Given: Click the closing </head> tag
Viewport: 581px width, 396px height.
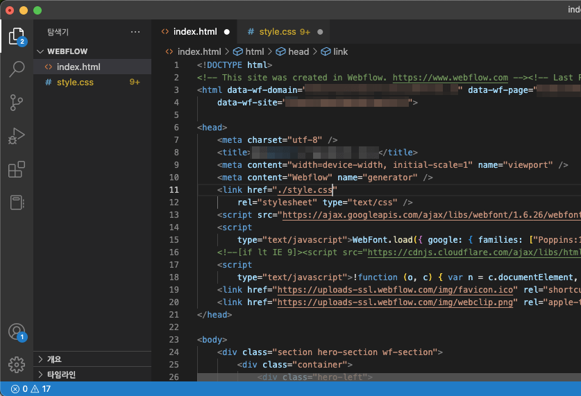Looking at the screenshot, I should [214, 315].
